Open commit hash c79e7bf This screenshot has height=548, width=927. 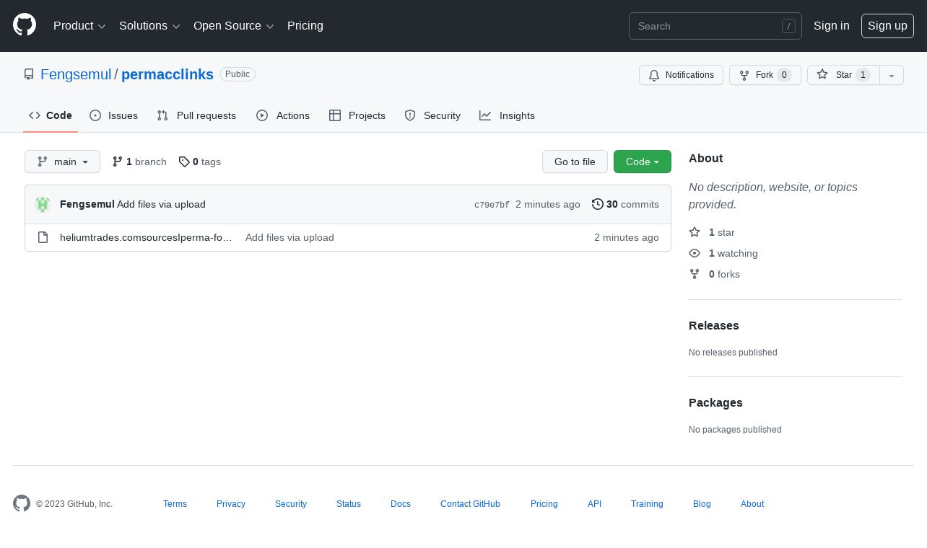[x=492, y=205]
